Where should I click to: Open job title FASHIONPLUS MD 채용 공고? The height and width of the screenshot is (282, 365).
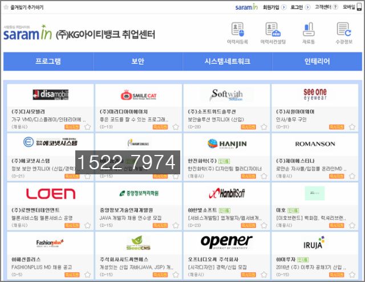(42, 267)
